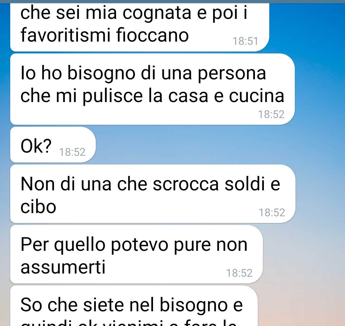Tap the 'Per quello potevo pure non assumerti' bubble

click(136, 254)
